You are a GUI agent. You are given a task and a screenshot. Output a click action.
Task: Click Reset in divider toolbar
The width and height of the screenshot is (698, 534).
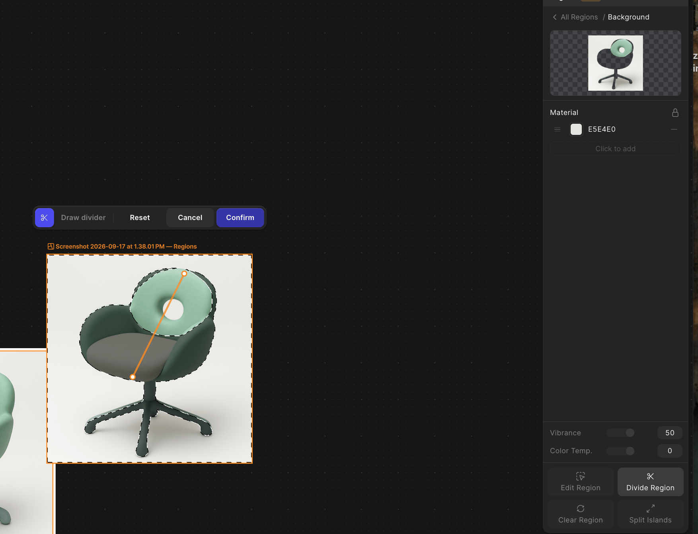140,218
